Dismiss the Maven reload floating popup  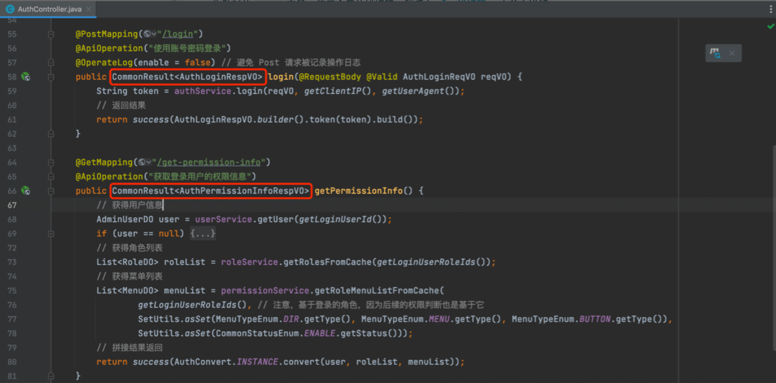click(x=732, y=53)
